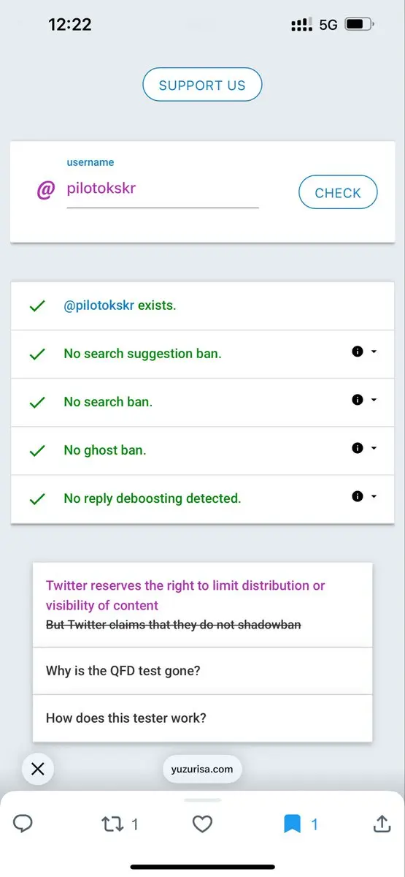Open 'Why is the QFD test gone?'
Image resolution: width=405 pixels, height=877 pixels.
tap(202, 671)
